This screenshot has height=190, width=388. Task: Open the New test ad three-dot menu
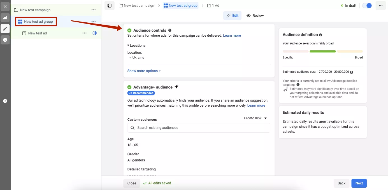point(84,33)
